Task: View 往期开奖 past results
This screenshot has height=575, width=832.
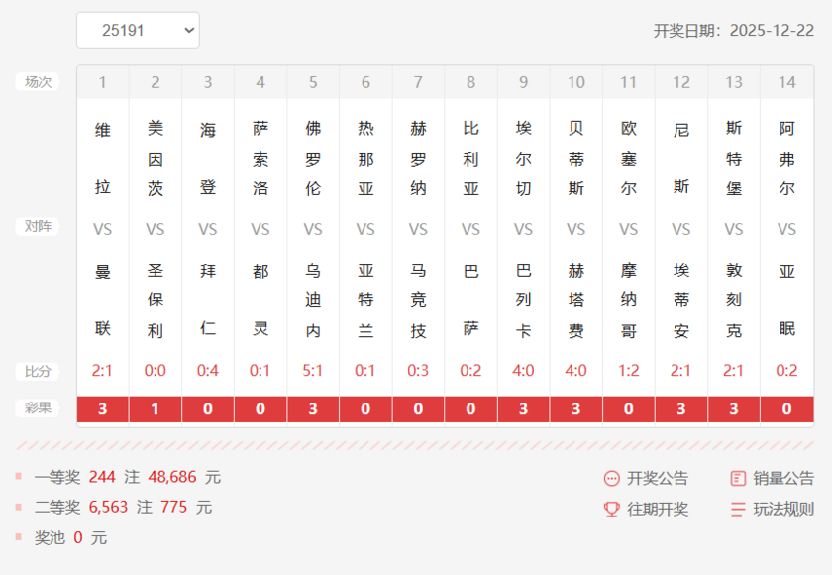Action: [657, 510]
